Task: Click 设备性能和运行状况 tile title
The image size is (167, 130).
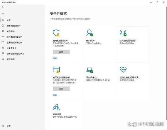Action: [129, 77]
